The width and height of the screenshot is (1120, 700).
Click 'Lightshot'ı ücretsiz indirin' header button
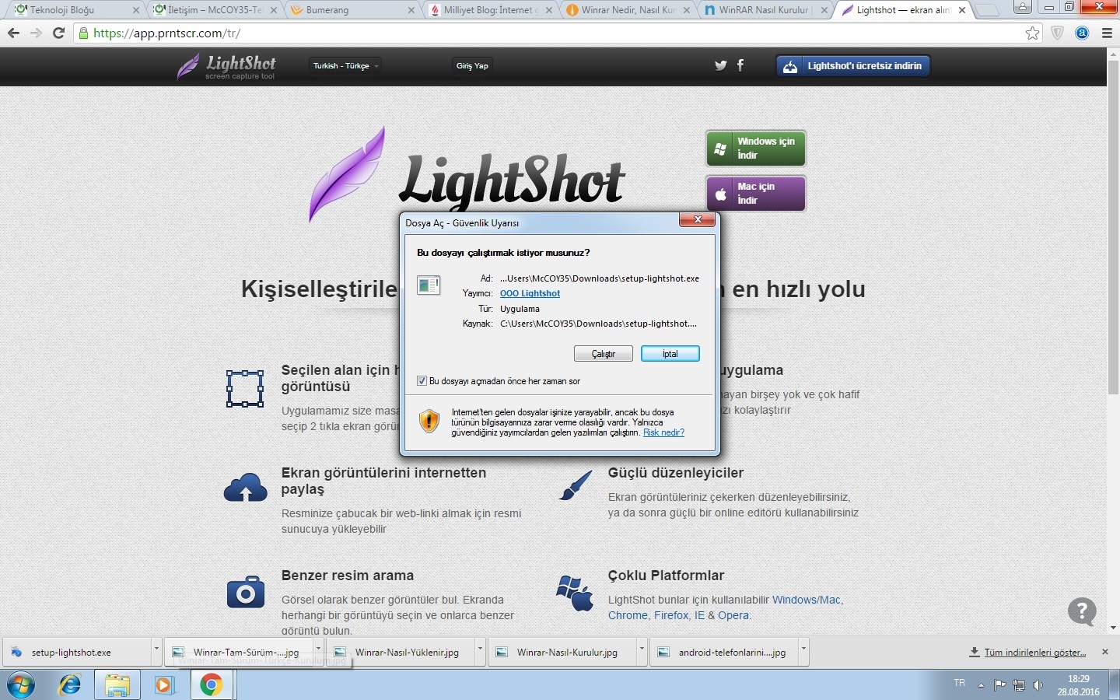[x=852, y=66]
